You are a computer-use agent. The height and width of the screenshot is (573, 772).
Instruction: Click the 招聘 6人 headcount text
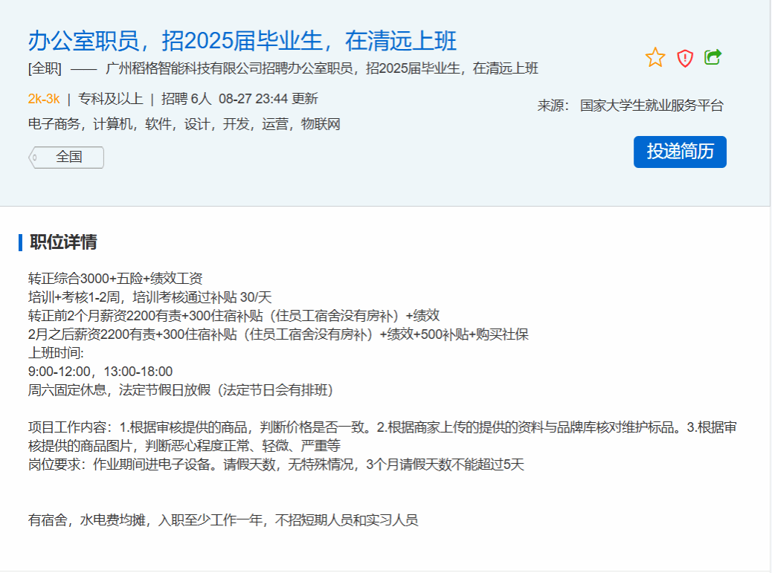[x=187, y=99]
